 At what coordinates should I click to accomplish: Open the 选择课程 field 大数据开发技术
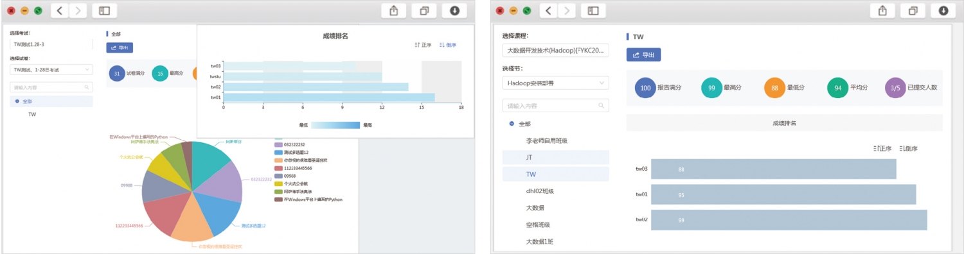555,50
